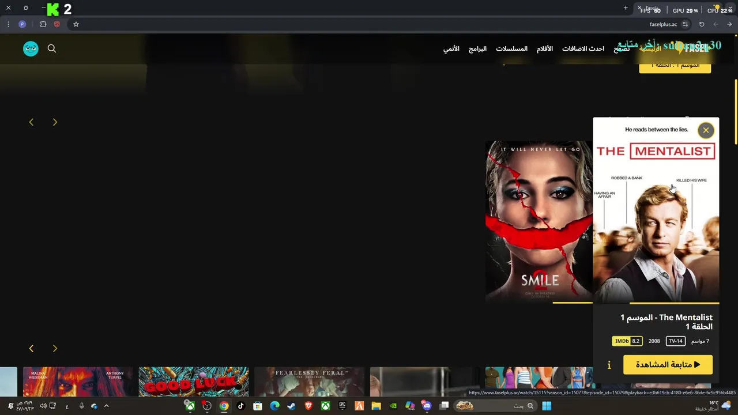Open the البرامج menu item
This screenshot has height=415, width=738.
(x=477, y=48)
